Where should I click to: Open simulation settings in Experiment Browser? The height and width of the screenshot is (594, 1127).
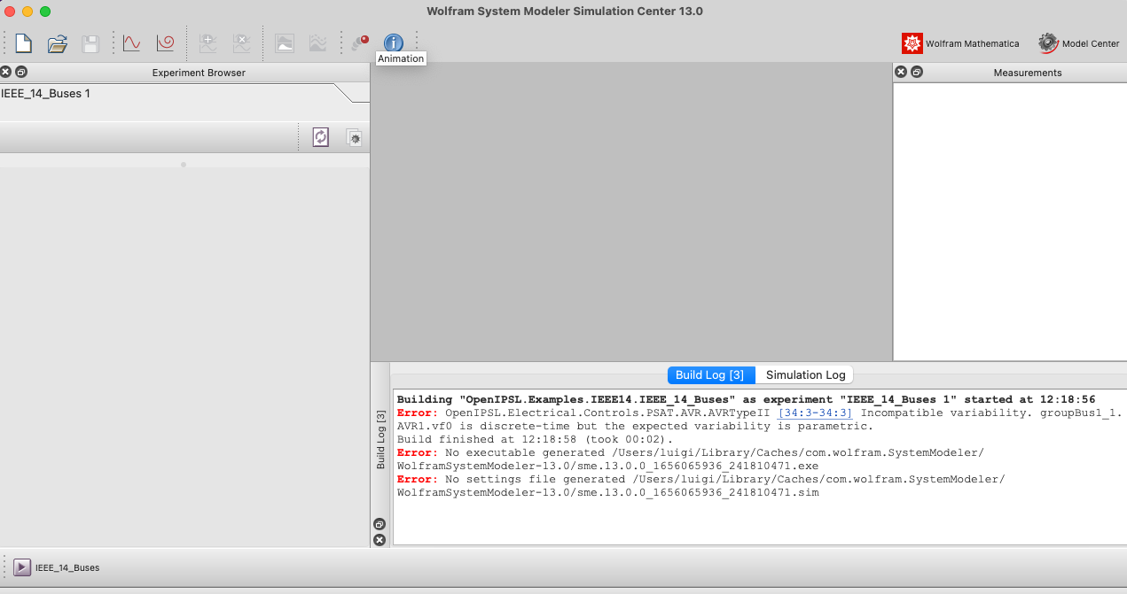click(x=354, y=137)
